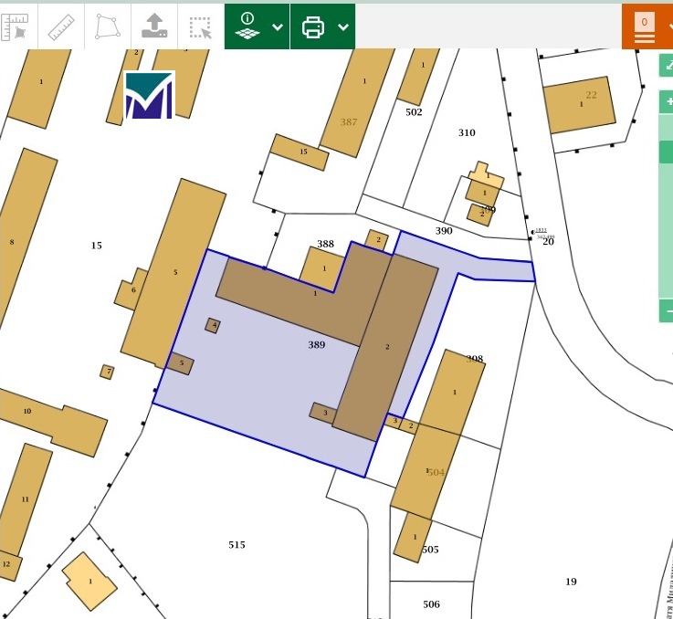
Task: Click the zoom slider handle
Action: (667, 152)
